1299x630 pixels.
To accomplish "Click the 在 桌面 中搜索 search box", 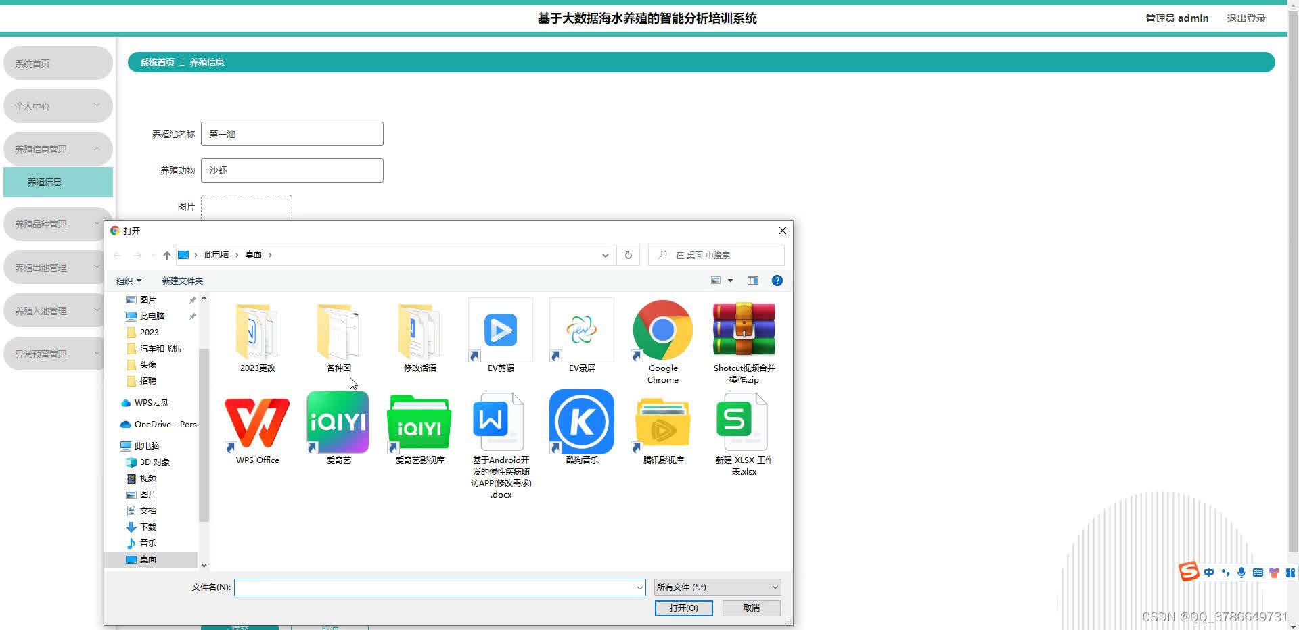I will 716,255.
